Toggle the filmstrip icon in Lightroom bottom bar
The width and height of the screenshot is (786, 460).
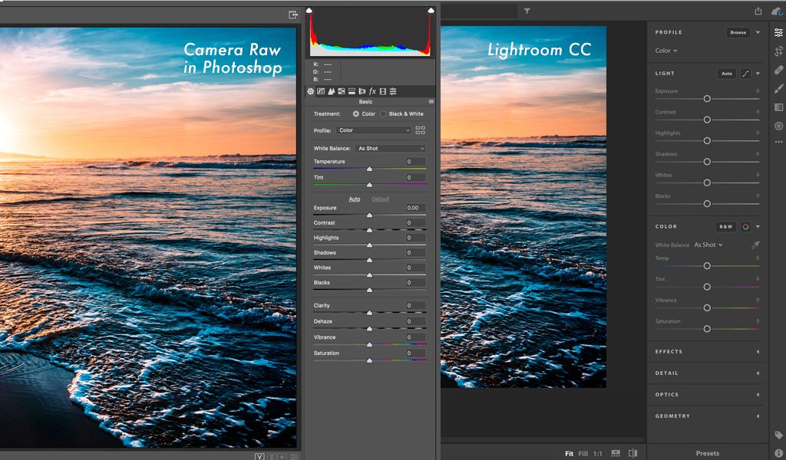click(616, 453)
